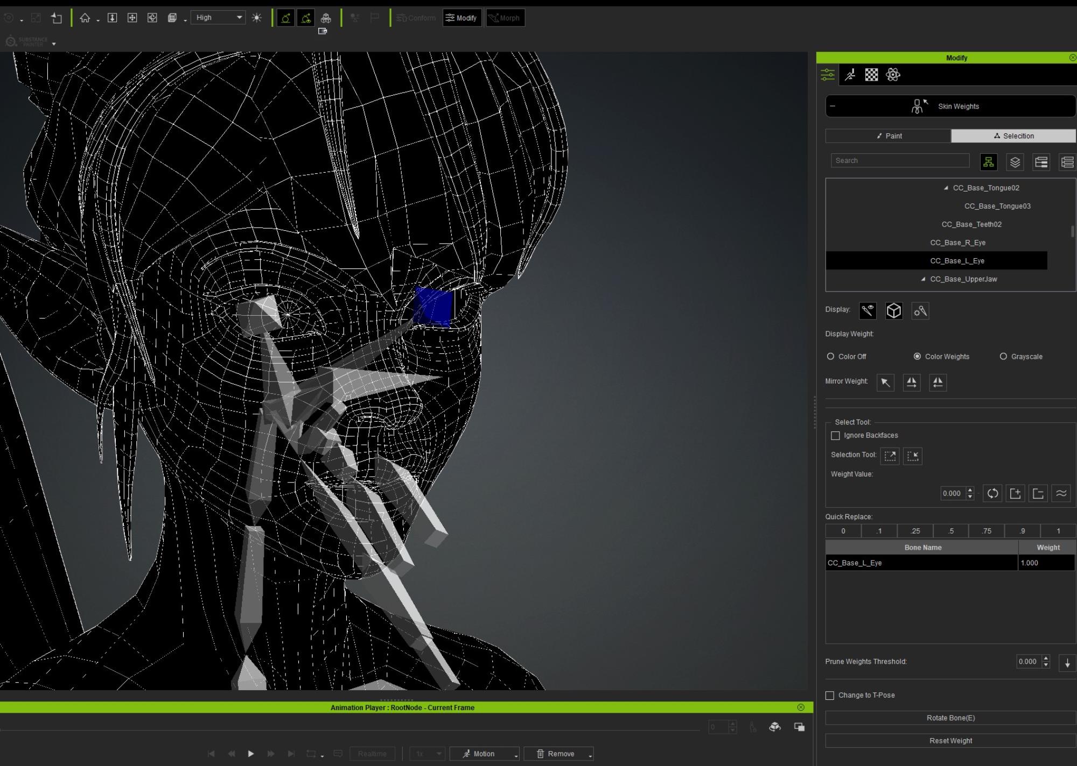Open the Modify attribute sliders tab icon
Image resolution: width=1077 pixels, height=766 pixels.
click(x=828, y=75)
